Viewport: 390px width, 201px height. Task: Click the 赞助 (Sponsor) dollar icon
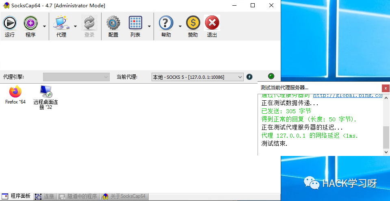click(193, 26)
